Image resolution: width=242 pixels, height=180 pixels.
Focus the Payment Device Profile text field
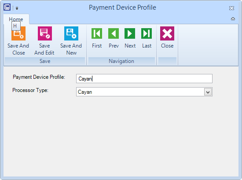click(x=144, y=79)
